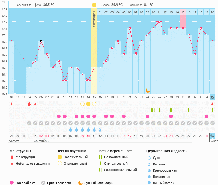Viewport: 218px width, 185px height.
Task: Select the creamy fluid icon on cycle day 16
Action: [x=100, y=129]
